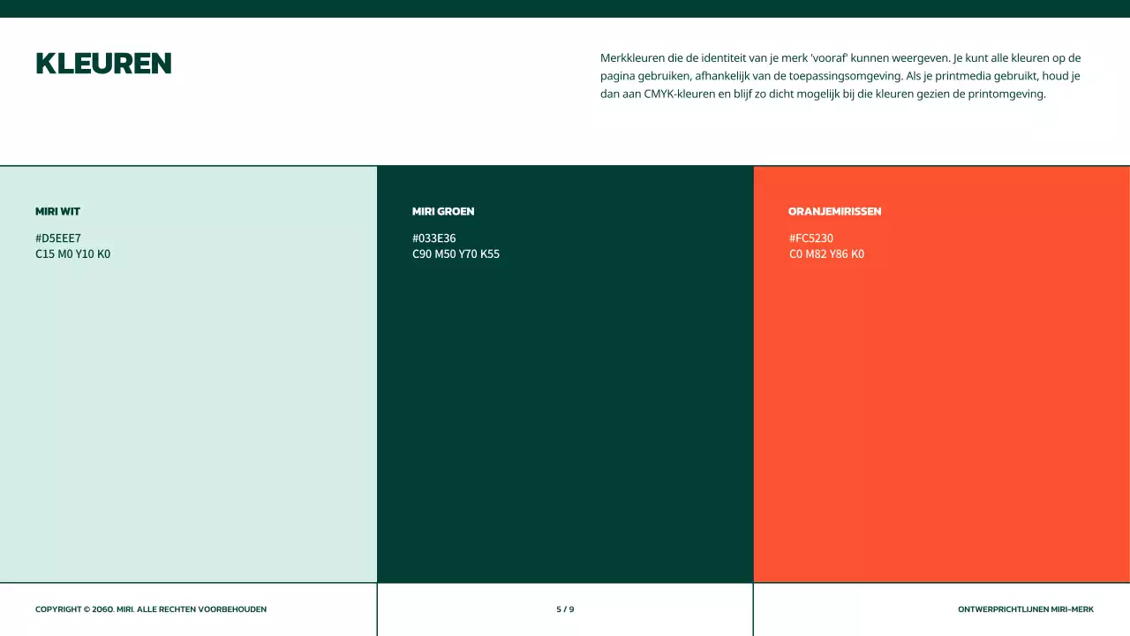1130x636 pixels.
Task: Click ONTWERPRICHTLIJNEN MIRI-MERK footer text
Action: point(1026,609)
